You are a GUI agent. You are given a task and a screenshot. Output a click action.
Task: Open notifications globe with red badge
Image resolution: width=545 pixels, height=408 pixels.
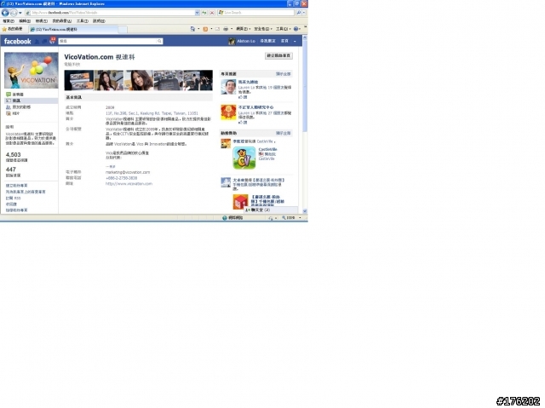(x=52, y=40)
